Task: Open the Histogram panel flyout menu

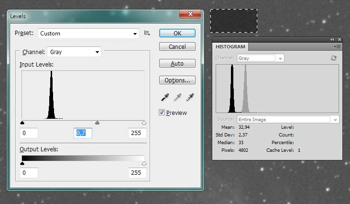Action: pyautogui.click(x=337, y=46)
